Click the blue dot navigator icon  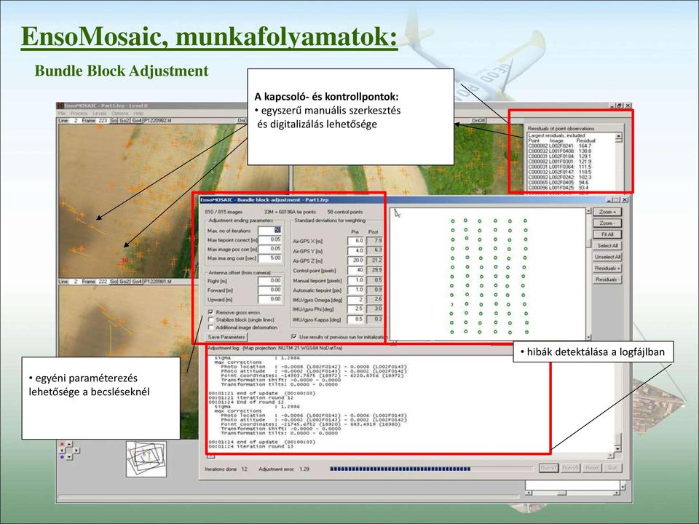click(62, 457)
